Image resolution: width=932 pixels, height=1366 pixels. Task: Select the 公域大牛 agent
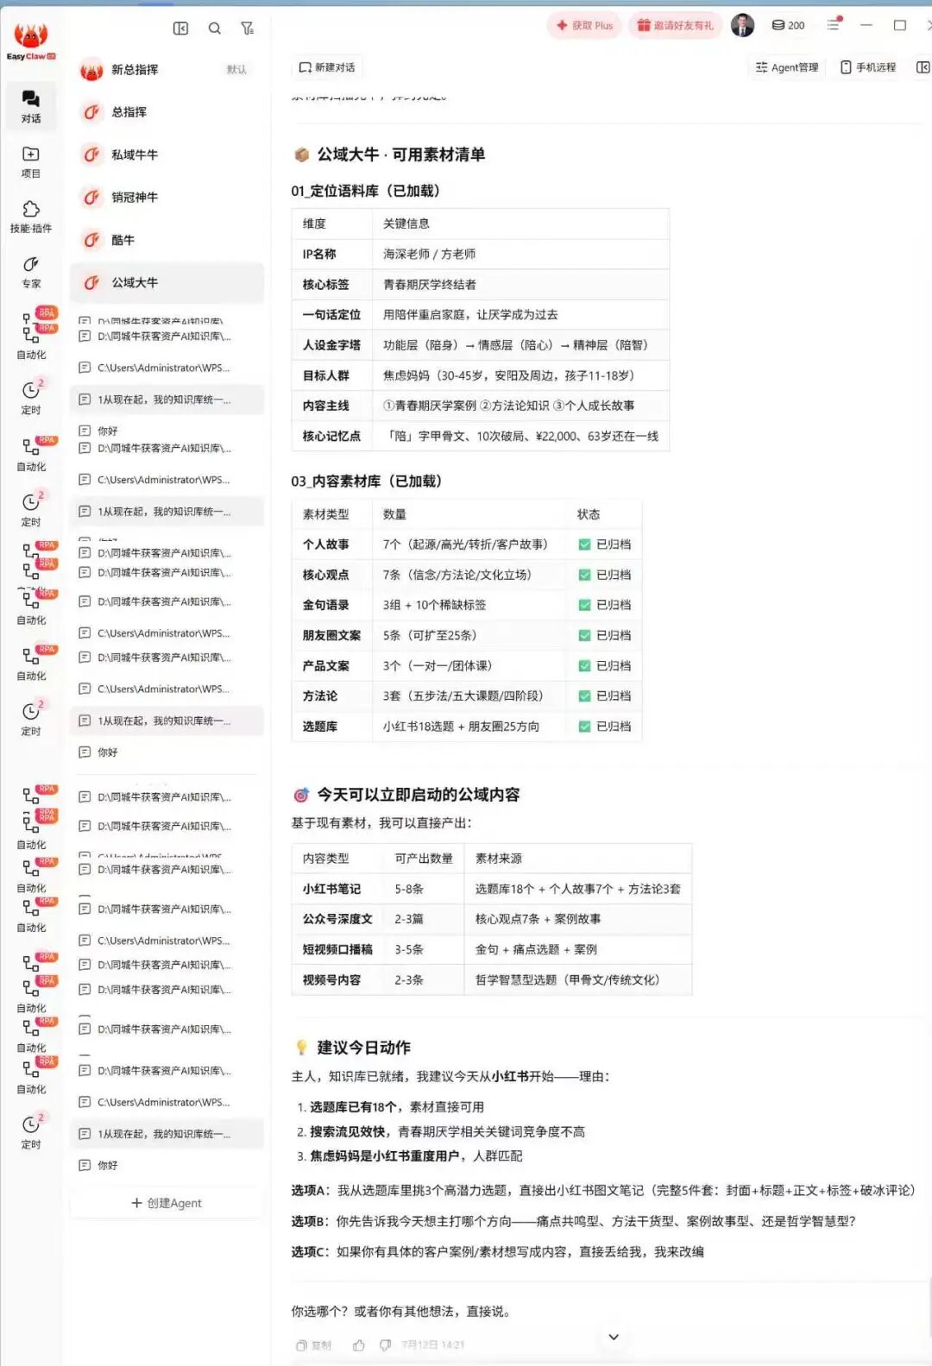[167, 283]
